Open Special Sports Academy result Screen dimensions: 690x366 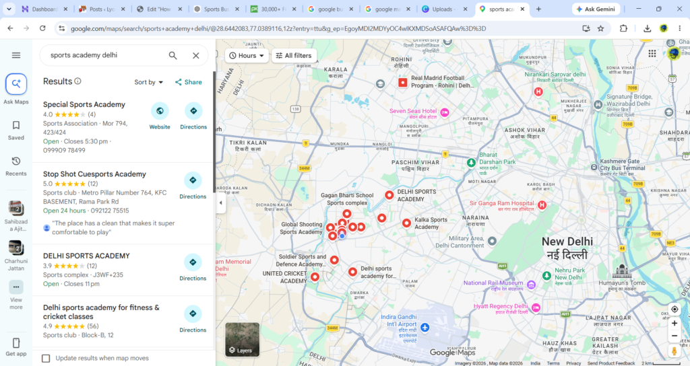[x=84, y=104]
